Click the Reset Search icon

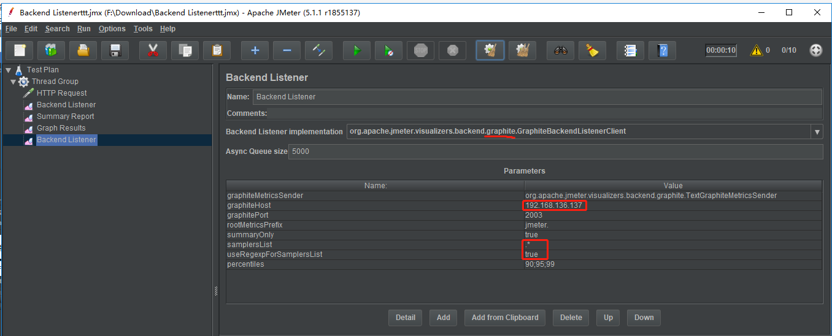[x=593, y=50]
